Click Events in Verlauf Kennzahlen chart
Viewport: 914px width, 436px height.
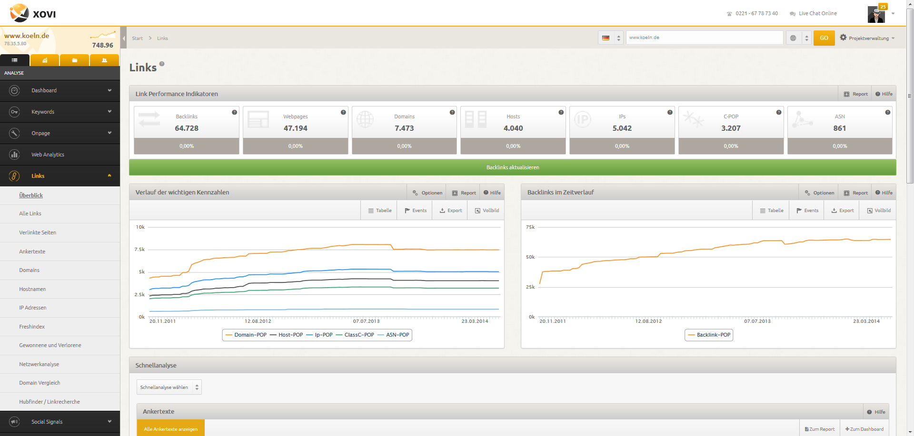pyautogui.click(x=415, y=211)
